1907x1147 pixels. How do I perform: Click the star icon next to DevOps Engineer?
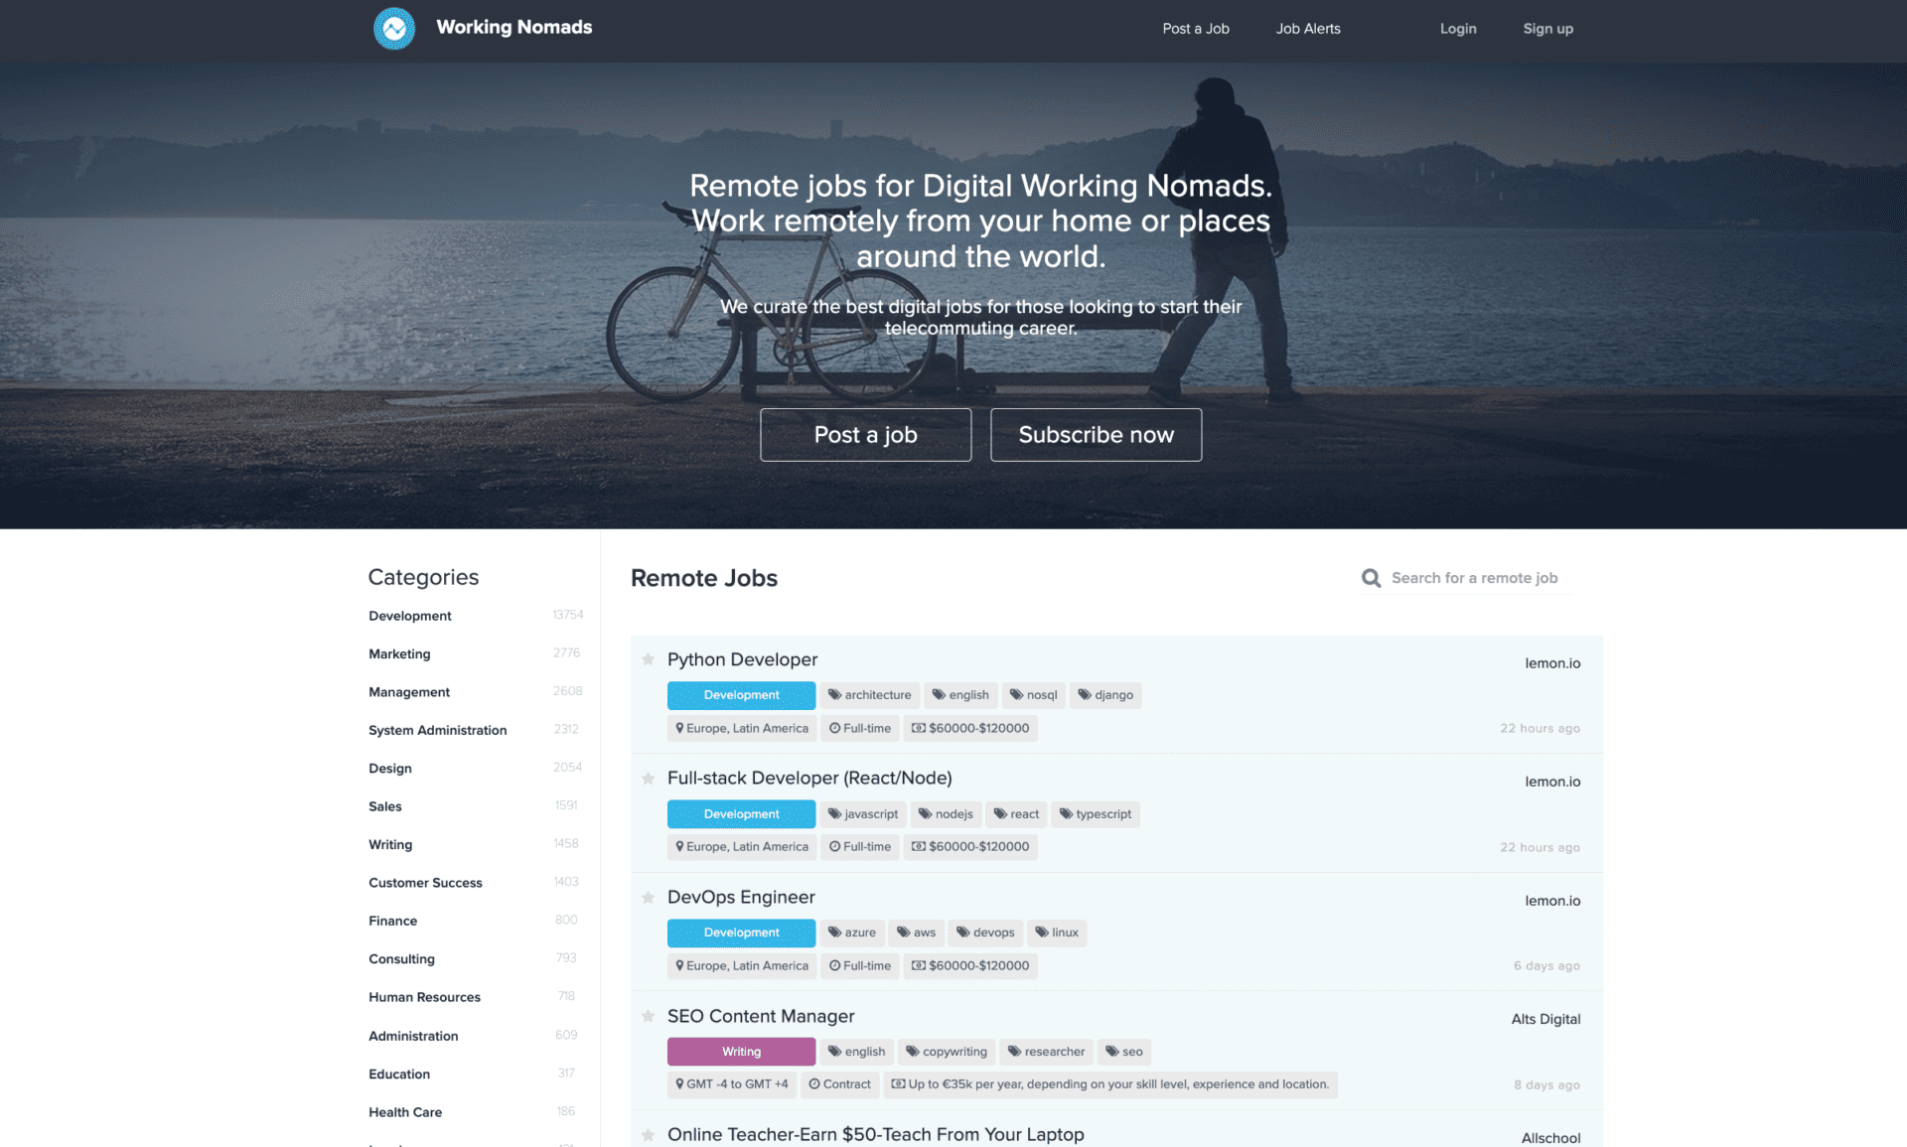point(647,897)
